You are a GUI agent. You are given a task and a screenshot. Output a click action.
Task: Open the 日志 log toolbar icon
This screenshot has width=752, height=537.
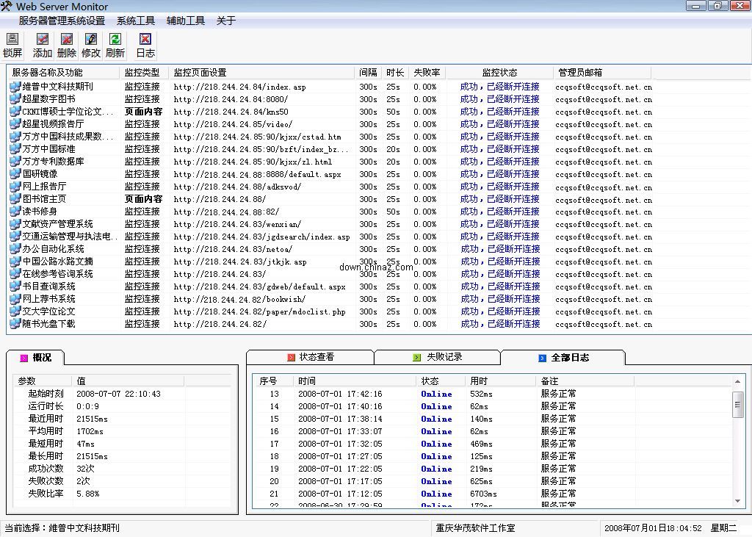(145, 45)
